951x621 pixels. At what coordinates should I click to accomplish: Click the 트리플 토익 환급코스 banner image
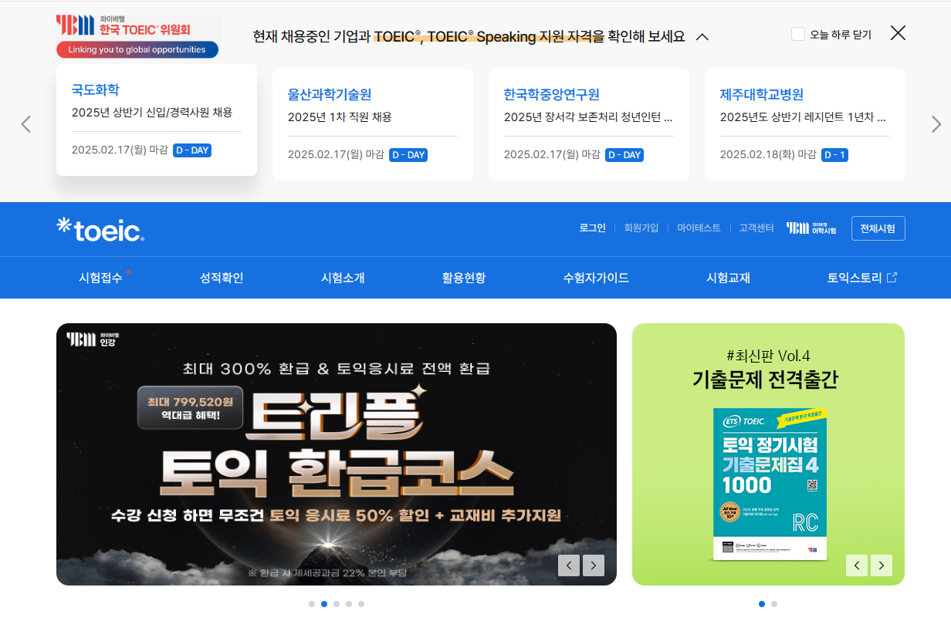pyautogui.click(x=337, y=454)
